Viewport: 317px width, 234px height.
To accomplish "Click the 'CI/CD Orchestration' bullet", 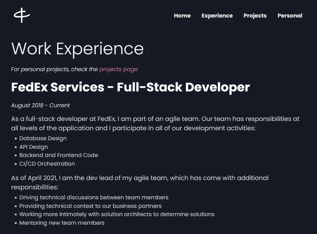I will point(47,164).
